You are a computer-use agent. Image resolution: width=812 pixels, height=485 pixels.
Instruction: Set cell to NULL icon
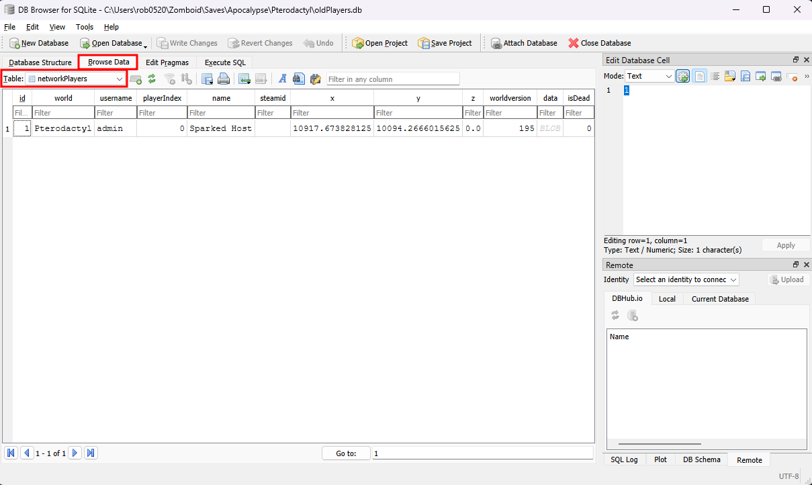pyautogui.click(x=792, y=76)
